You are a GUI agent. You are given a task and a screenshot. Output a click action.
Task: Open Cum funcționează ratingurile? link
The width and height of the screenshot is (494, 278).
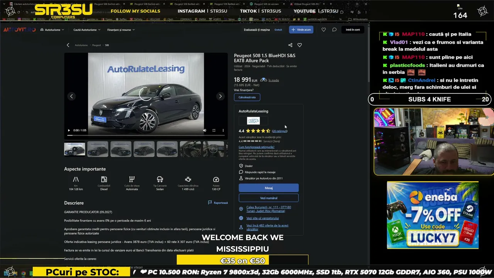(256, 147)
